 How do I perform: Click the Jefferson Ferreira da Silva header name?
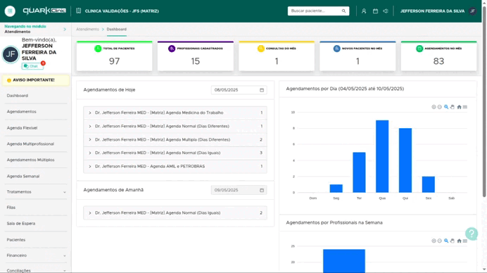pos(432,11)
